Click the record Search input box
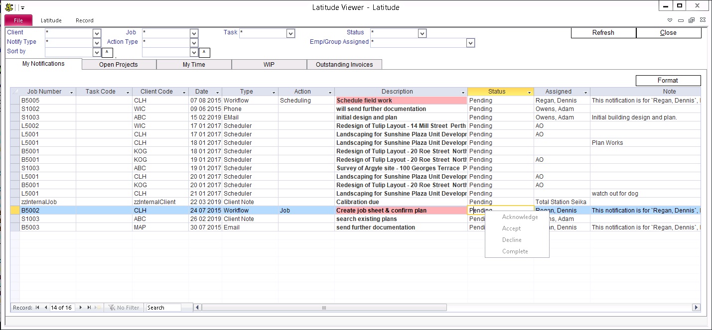 tap(163, 308)
